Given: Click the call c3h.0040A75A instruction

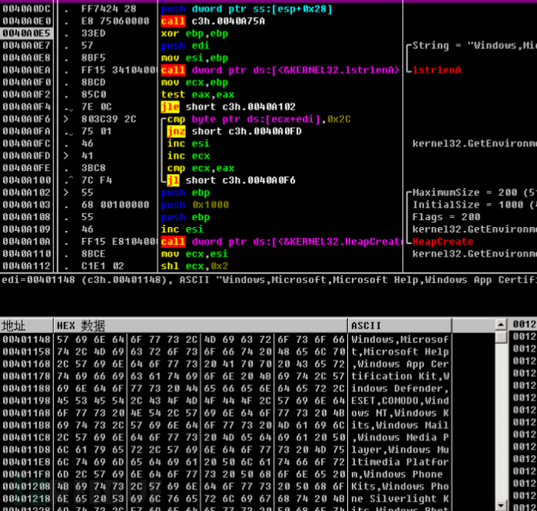Looking at the screenshot, I should tap(212, 21).
